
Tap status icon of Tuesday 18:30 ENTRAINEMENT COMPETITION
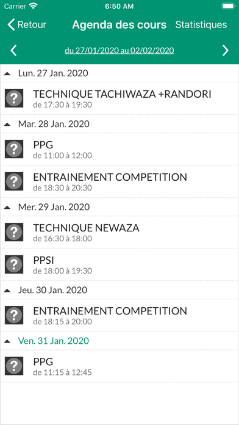tap(14, 181)
